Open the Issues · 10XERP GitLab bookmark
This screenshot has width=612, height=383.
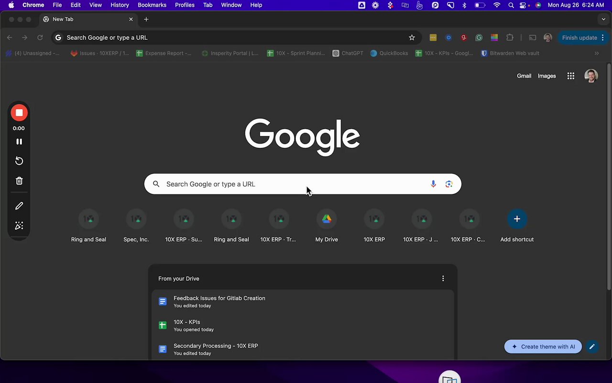click(100, 53)
